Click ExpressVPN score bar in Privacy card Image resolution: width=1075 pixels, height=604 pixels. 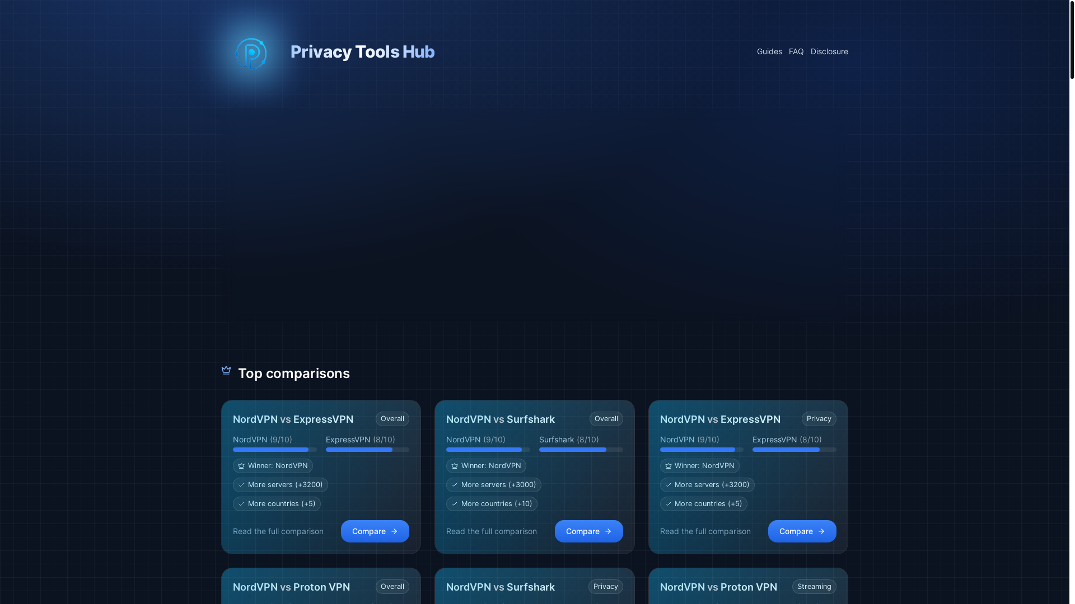point(794,450)
